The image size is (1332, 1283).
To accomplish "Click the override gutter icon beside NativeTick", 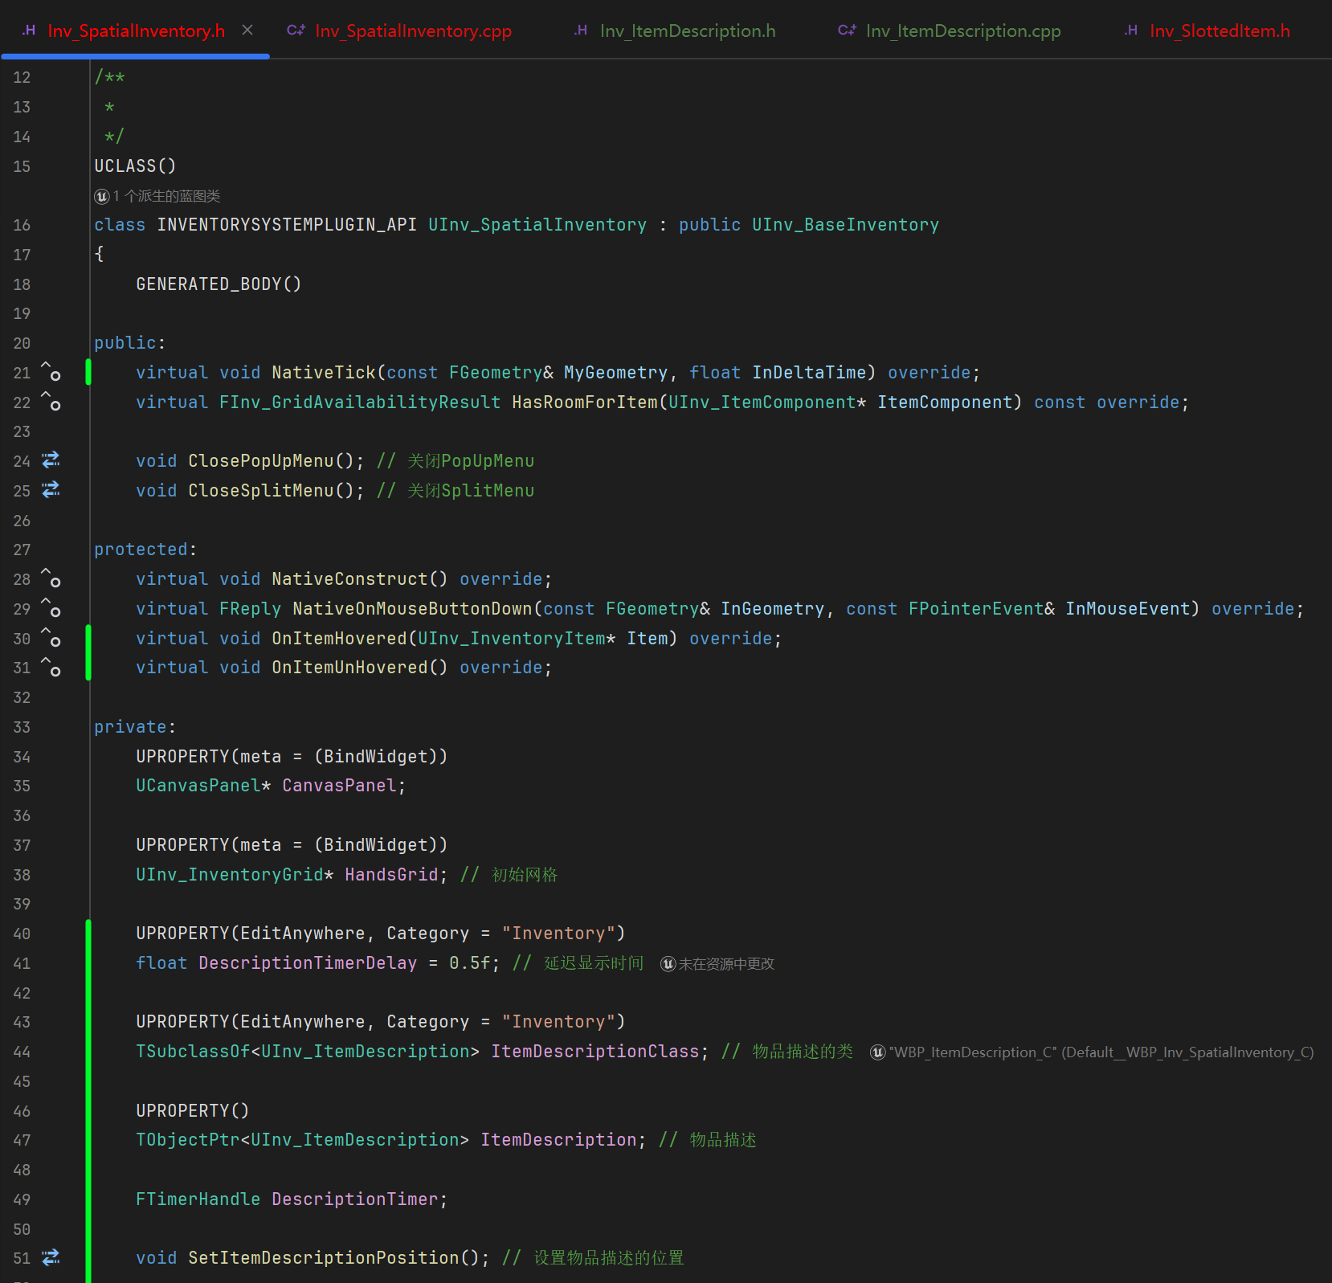I will [51, 372].
